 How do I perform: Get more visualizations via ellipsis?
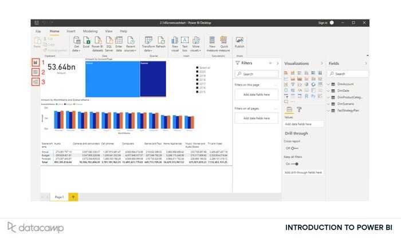click(293, 101)
